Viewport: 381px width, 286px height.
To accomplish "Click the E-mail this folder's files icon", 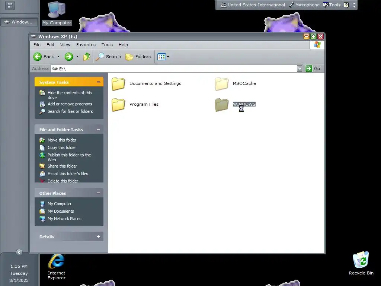I will click(x=42, y=174).
